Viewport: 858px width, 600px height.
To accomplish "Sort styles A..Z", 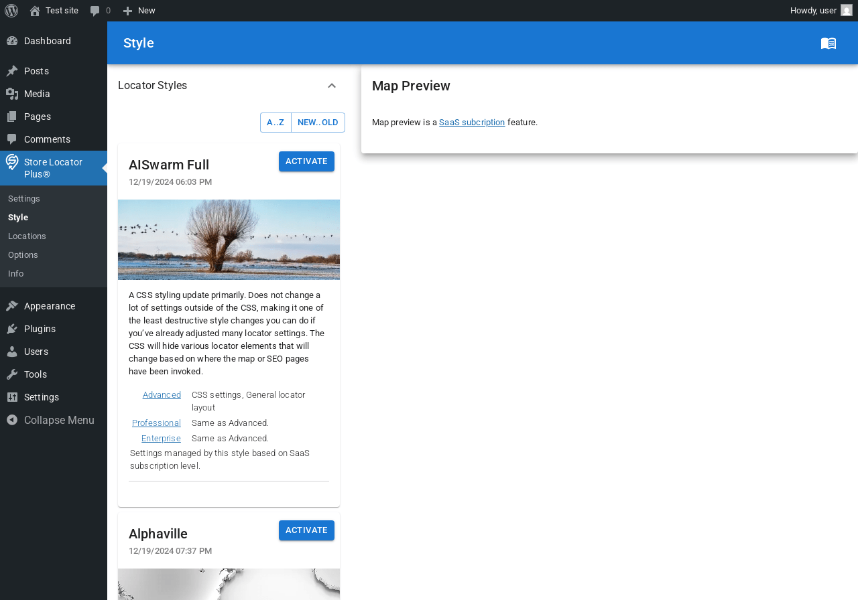I will click(x=275, y=123).
